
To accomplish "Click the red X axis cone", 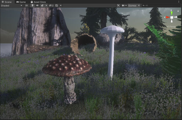I will [x=168, y=17].
